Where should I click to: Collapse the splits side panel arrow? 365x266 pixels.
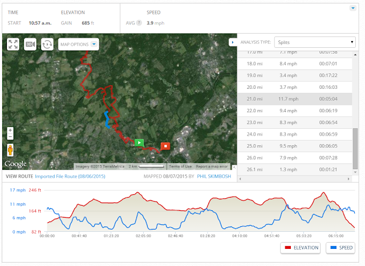coord(233,42)
